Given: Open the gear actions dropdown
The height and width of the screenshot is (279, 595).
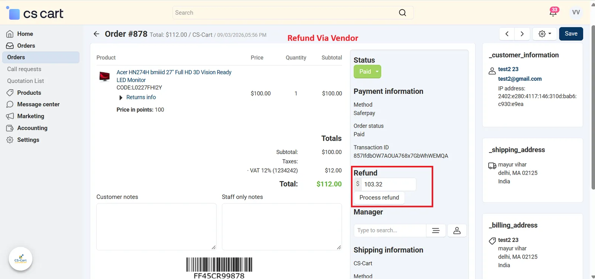Looking at the screenshot, I should (545, 34).
